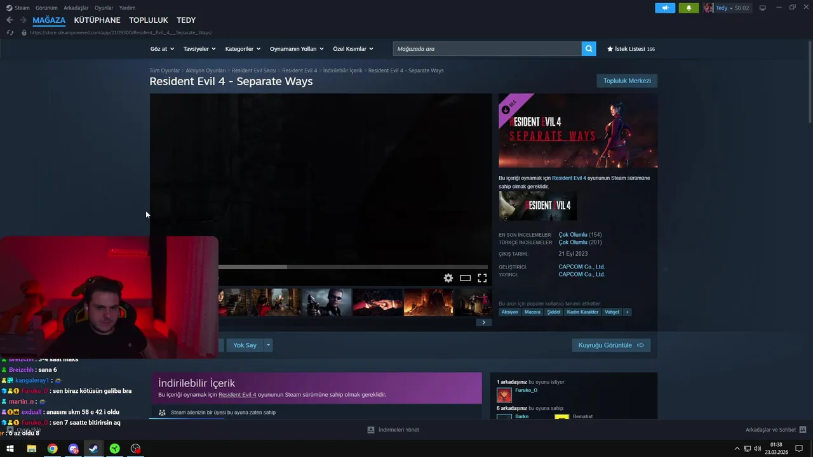
Task: Open Google Chrome from the taskbar
Action: coord(52,449)
